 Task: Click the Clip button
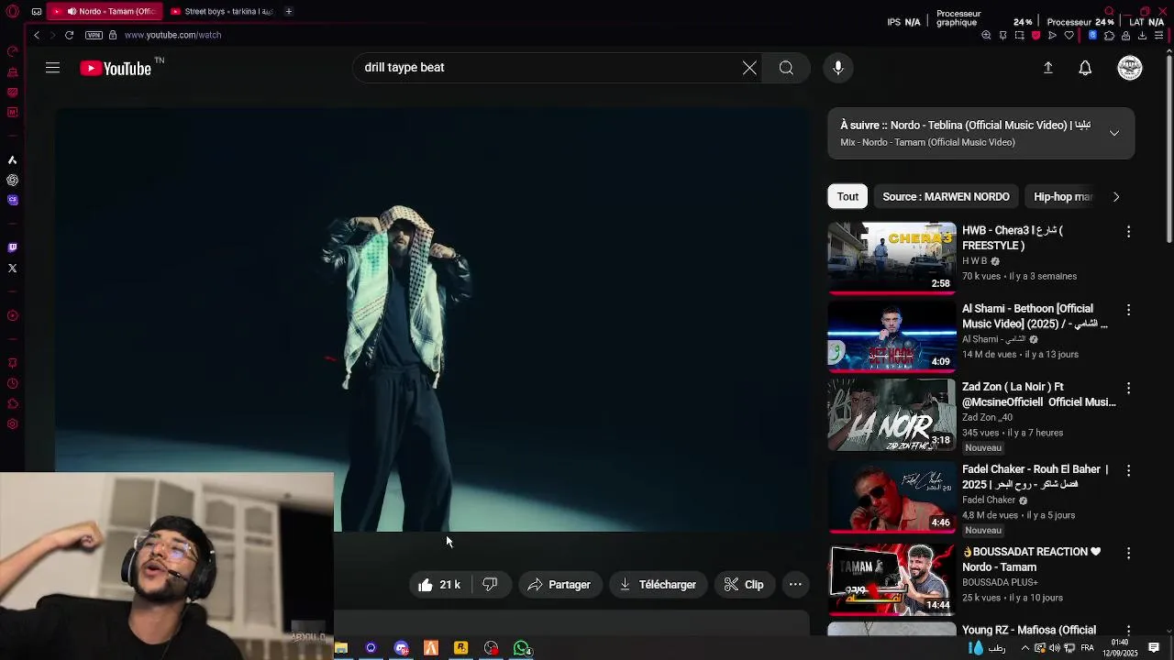744,584
